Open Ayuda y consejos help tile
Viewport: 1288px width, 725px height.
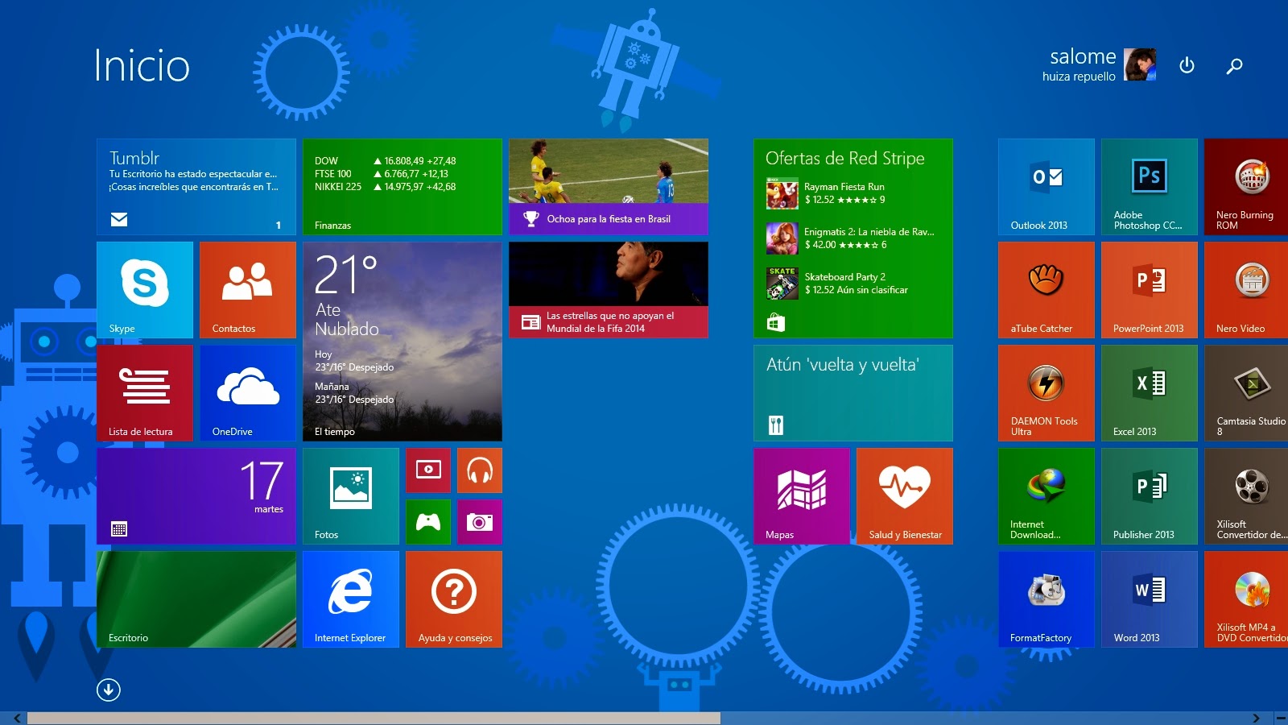pos(454,599)
